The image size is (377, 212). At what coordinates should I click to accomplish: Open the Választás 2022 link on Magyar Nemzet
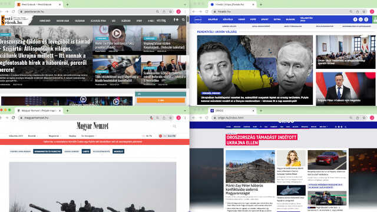coord(16,136)
